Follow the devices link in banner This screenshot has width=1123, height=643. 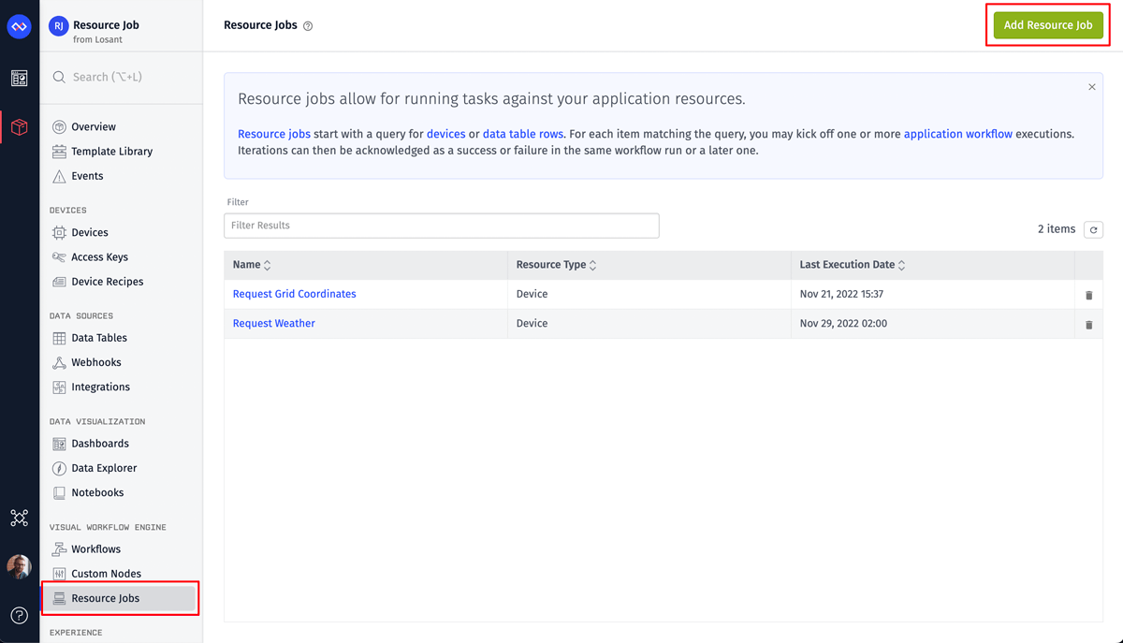(x=445, y=134)
